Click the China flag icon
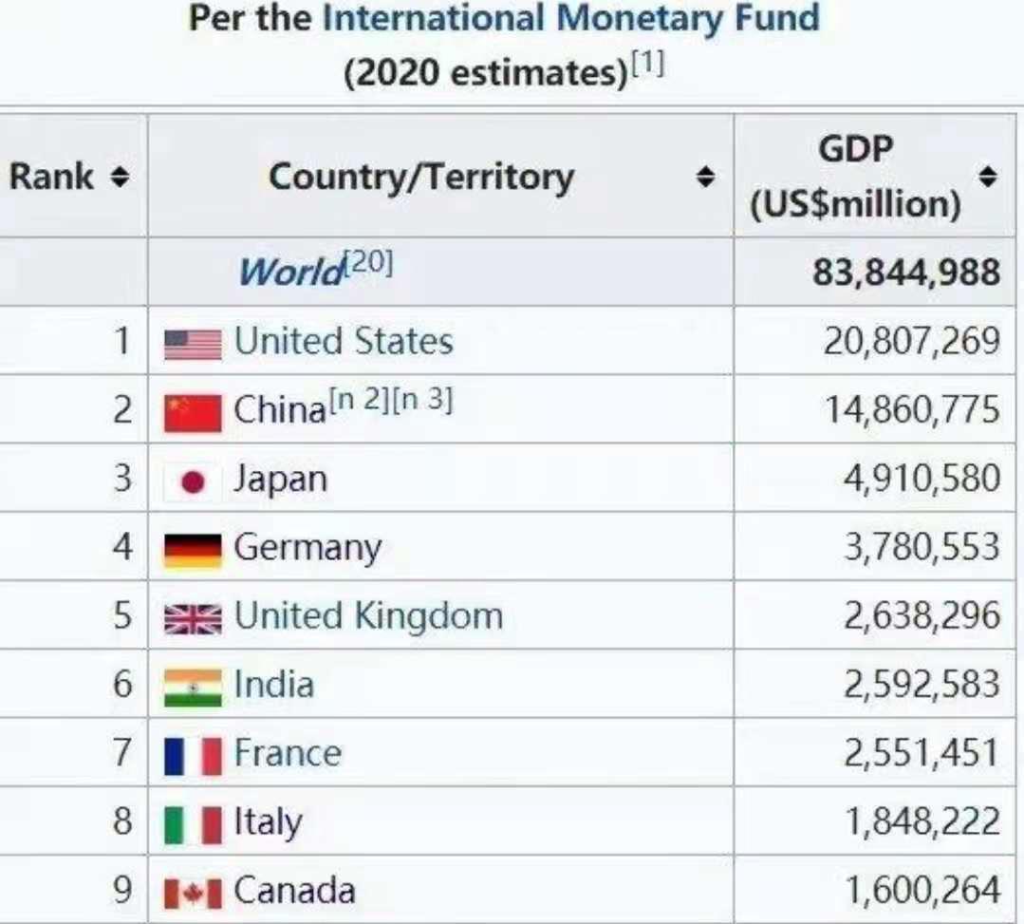The image size is (1024, 924). (193, 412)
